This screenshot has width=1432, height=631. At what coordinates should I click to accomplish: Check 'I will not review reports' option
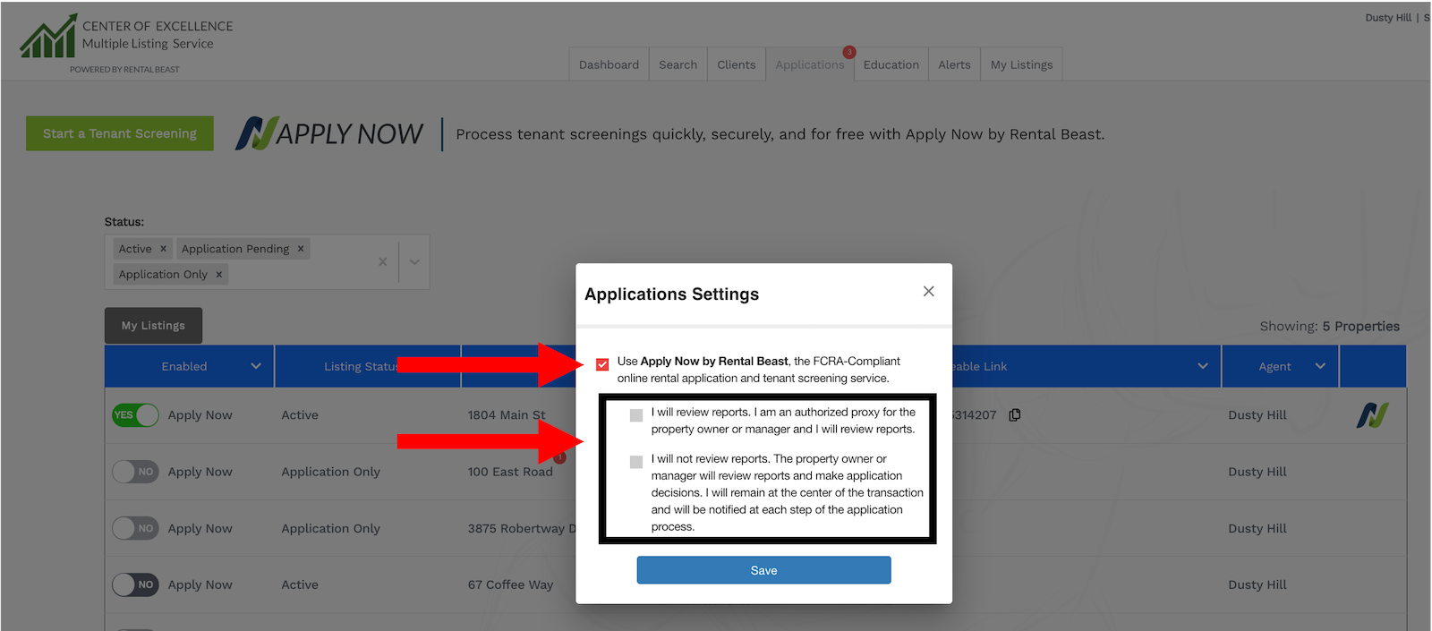point(636,462)
